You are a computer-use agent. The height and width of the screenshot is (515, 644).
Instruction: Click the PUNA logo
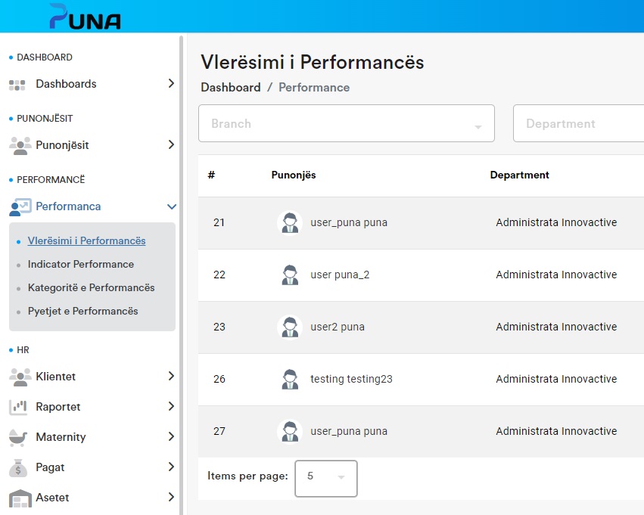pyautogui.click(x=85, y=17)
